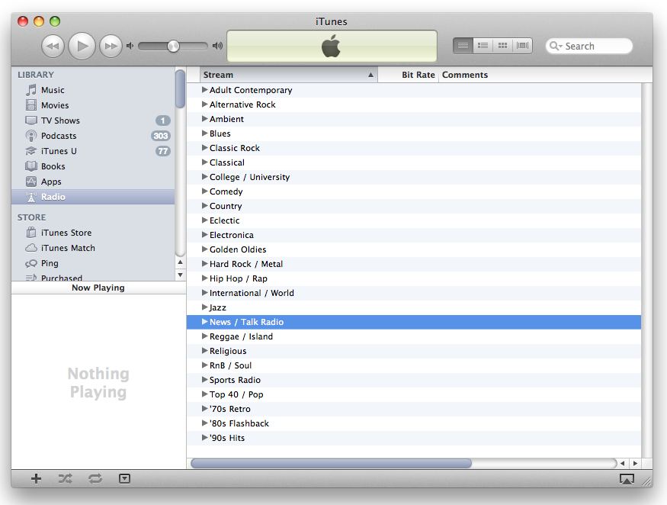Click the high volume speaker icon
Image resolution: width=667 pixels, height=505 pixels.
[217, 46]
